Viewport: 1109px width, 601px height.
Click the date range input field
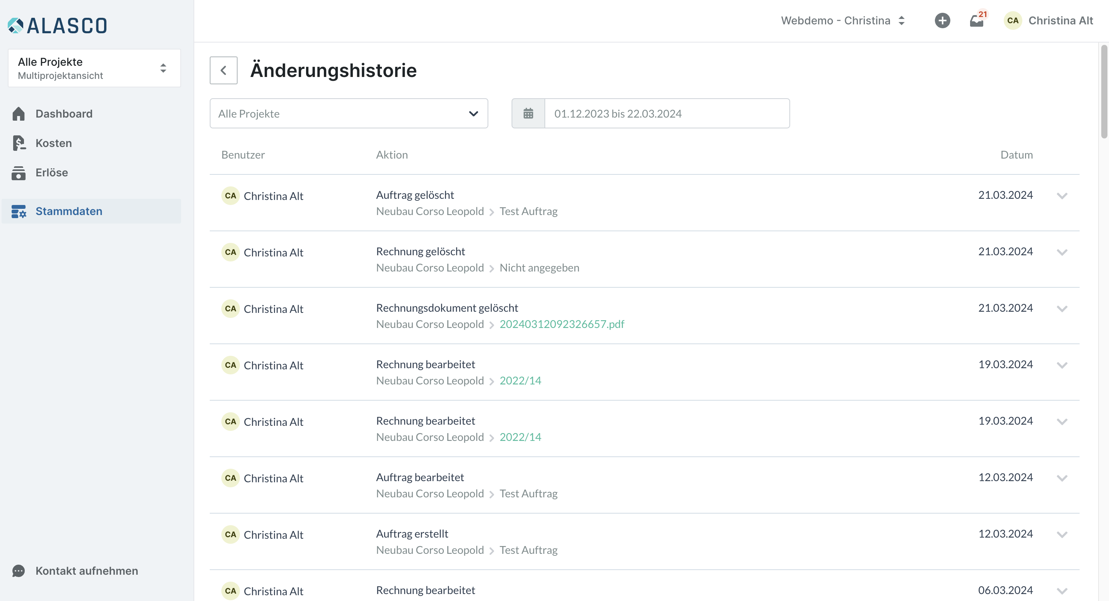tap(666, 114)
